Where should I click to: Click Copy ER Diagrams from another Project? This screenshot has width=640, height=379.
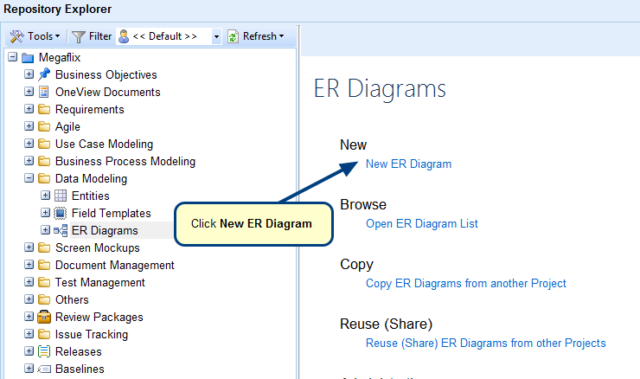465,283
